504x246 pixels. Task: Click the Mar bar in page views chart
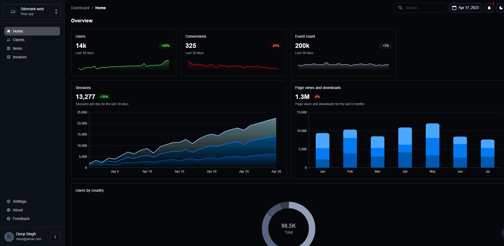378,152
